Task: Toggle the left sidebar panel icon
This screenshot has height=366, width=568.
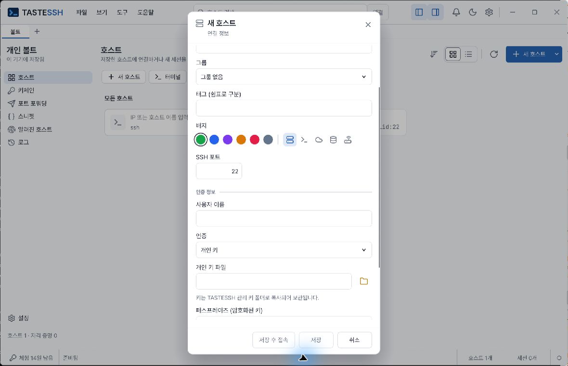Action: [x=419, y=13]
